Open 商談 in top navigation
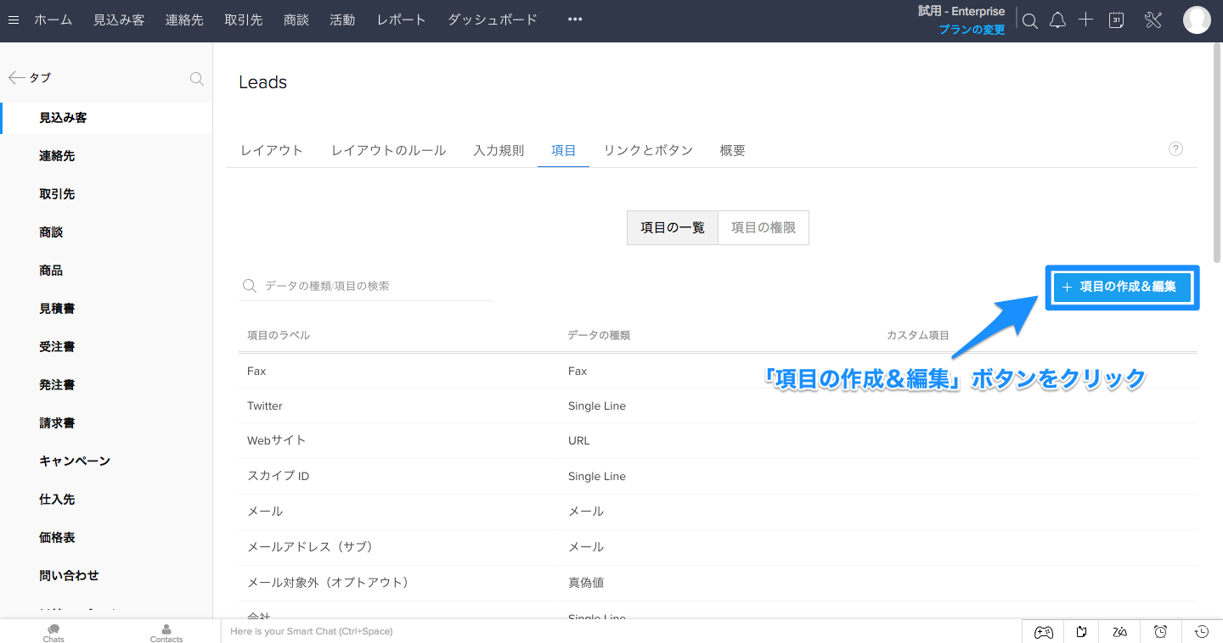The height and width of the screenshot is (643, 1223). coord(296,20)
